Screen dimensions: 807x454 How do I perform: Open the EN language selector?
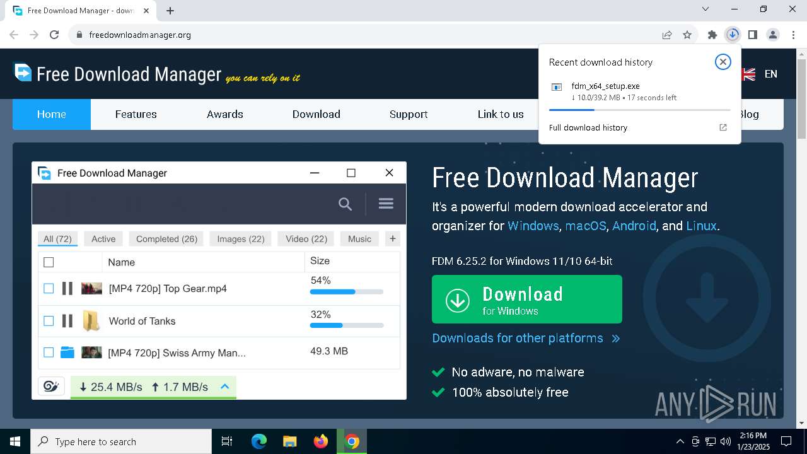[x=770, y=74]
